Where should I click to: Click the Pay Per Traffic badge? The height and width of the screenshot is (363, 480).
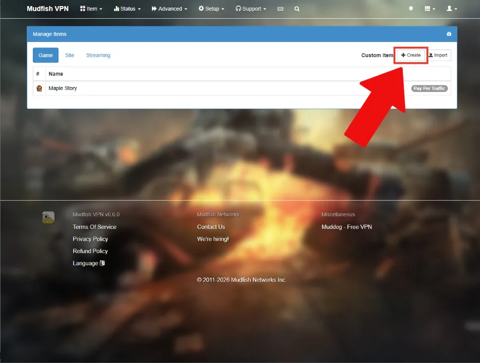tap(429, 88)
